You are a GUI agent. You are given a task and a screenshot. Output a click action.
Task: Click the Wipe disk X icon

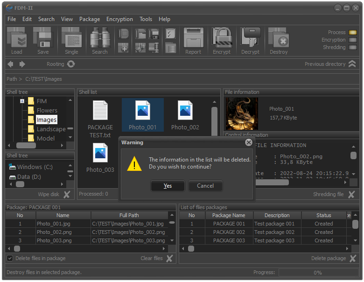(x=67, y=194)
